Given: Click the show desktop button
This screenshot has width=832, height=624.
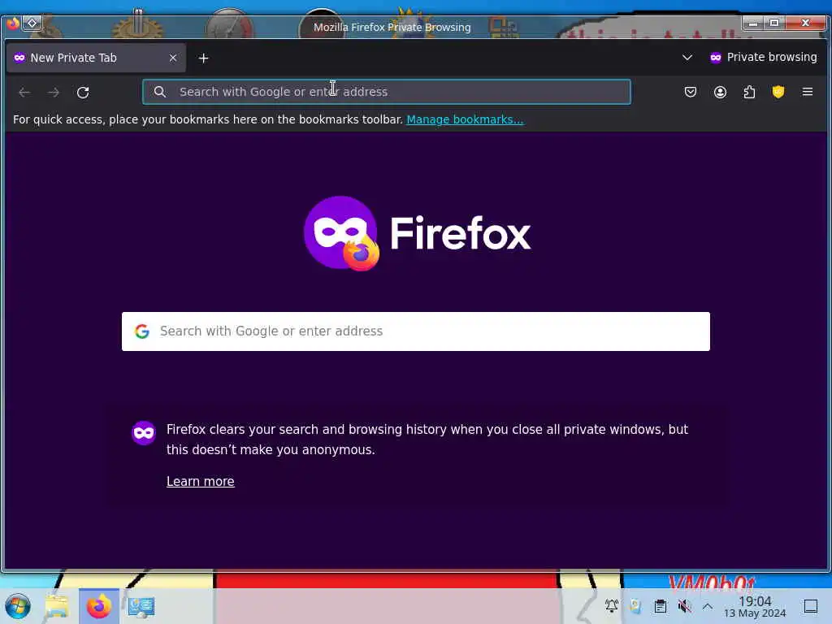Looking at the screenshot, I should point(811,606).
